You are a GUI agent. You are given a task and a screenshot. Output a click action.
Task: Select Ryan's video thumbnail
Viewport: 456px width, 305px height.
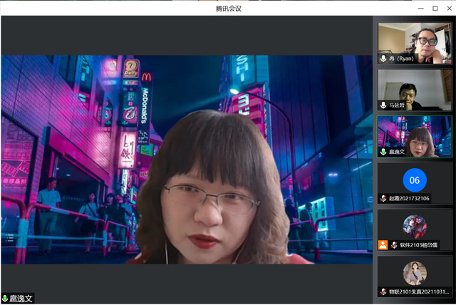[415, 43]
